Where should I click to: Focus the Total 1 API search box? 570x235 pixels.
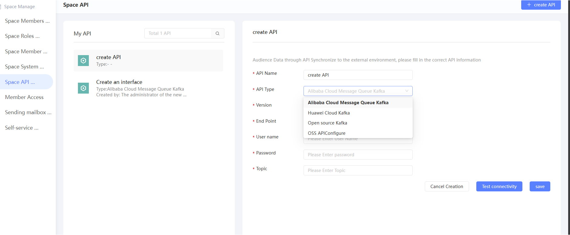pyautogui.click(x=178, y=33)
